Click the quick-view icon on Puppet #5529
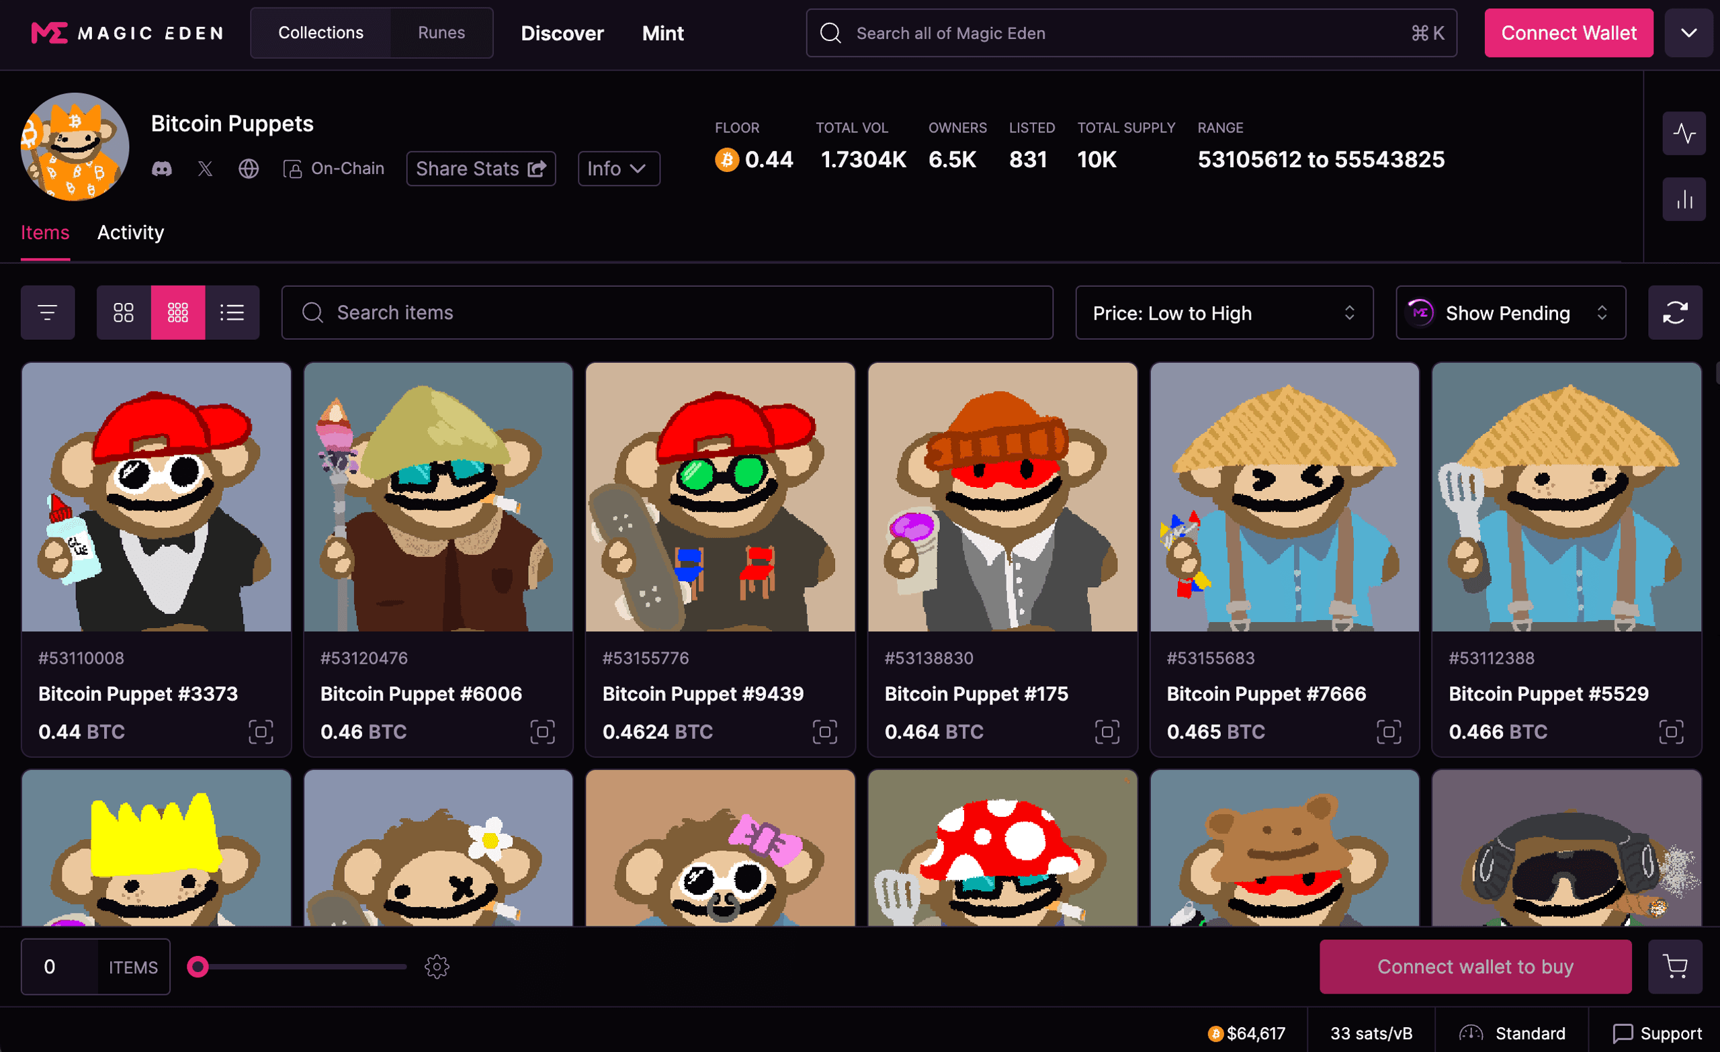 point(1670,732)
